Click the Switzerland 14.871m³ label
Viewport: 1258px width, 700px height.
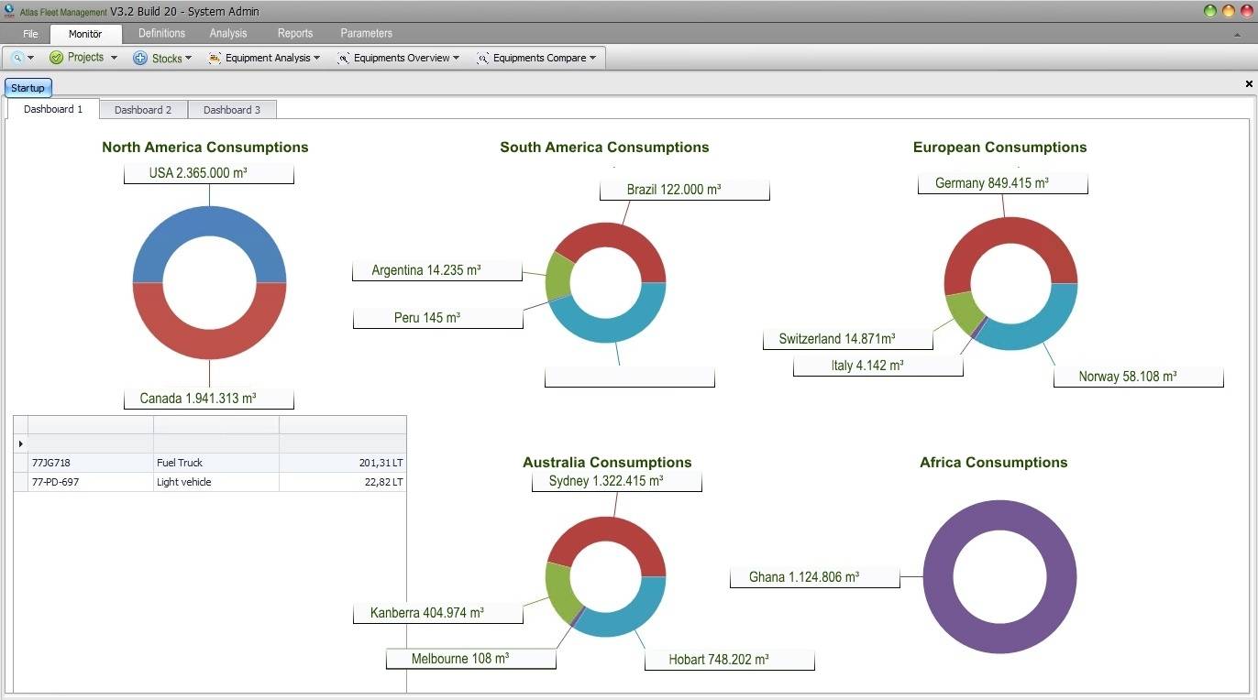click(x=848, y=339)
